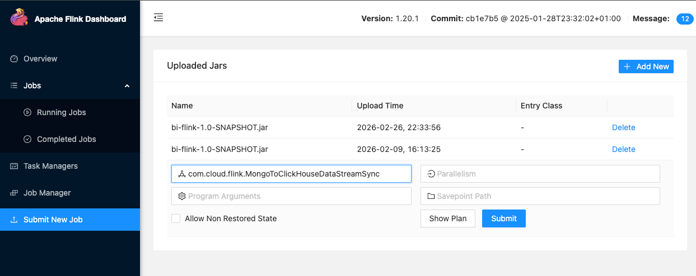Click the Submit New Job upload icon

coord(14,220)
